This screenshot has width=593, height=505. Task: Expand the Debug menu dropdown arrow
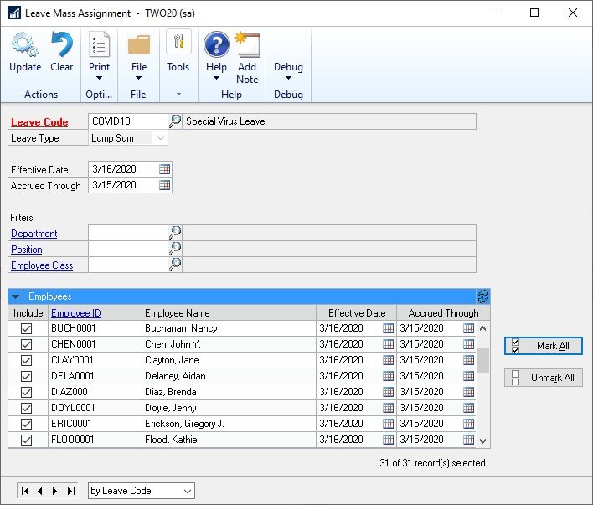pyautogui.click(x=288, y=78)
